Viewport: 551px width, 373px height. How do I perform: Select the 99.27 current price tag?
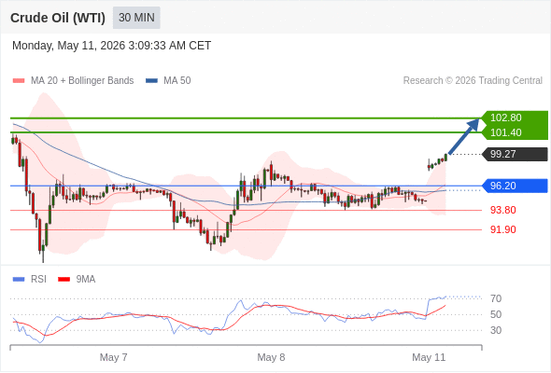(516, 154)
